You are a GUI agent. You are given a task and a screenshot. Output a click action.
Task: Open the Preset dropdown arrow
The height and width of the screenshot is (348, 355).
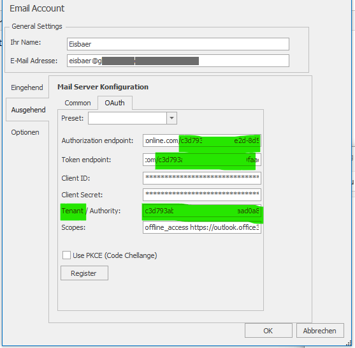(x=171, y=118)
